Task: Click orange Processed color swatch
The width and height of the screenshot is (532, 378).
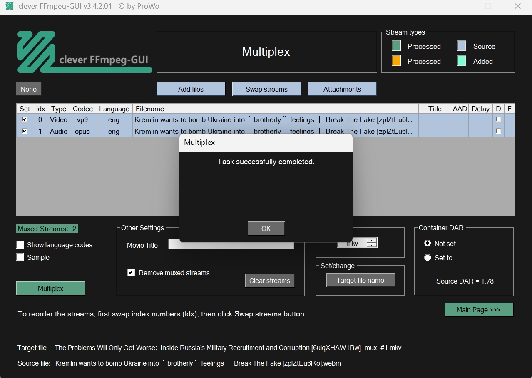Action: 396,61
